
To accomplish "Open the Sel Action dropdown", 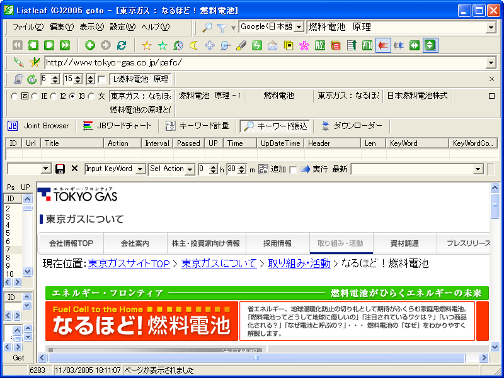I will tap(190, 169).
